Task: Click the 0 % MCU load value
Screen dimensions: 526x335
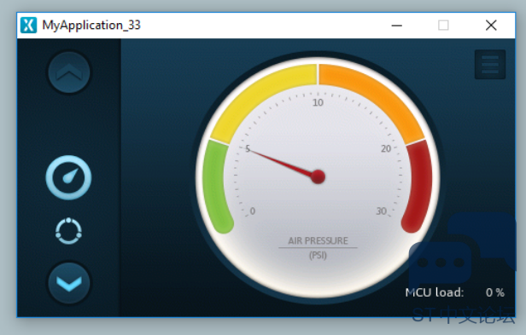Action: (495, 292)
